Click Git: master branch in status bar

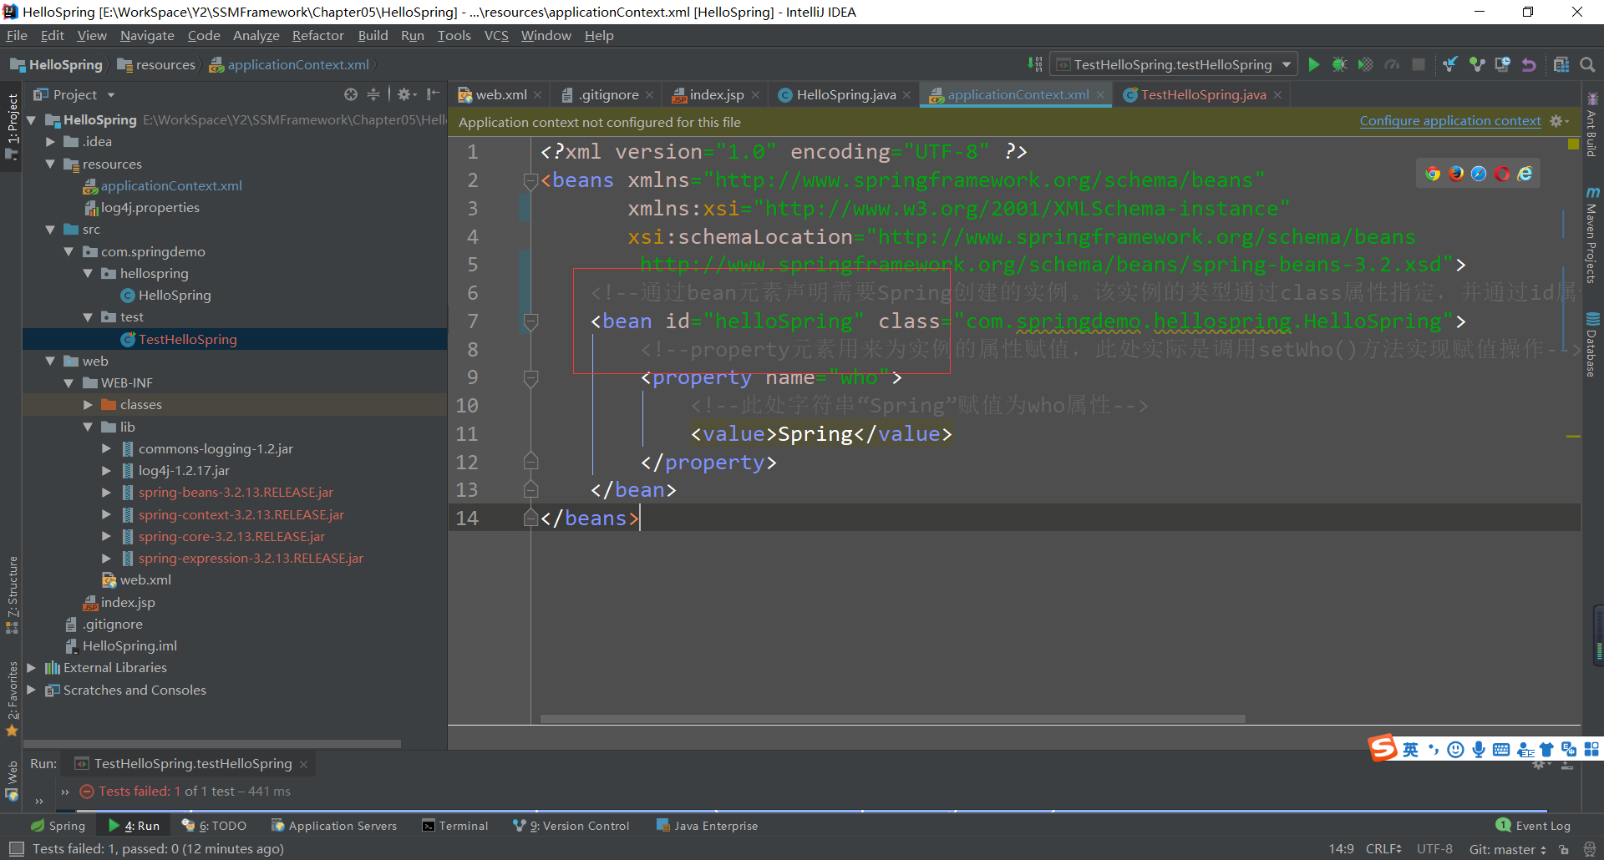(x=1507, y=849)
